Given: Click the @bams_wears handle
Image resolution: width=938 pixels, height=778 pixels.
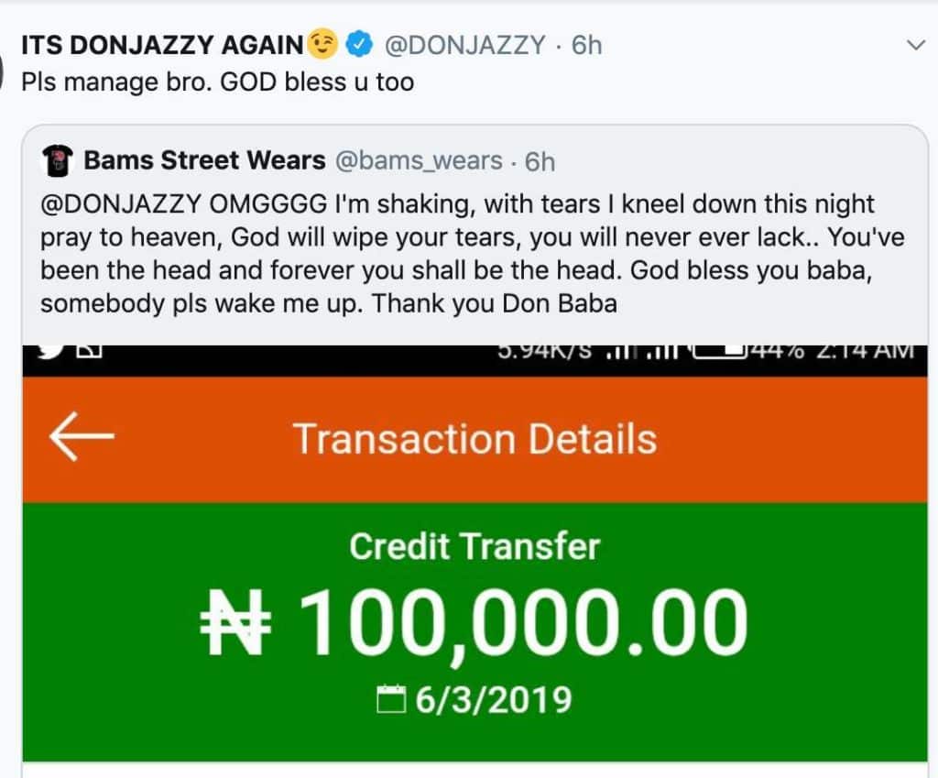Looking at the screenshot, I should pyautogui.click(x=419, y=161).
